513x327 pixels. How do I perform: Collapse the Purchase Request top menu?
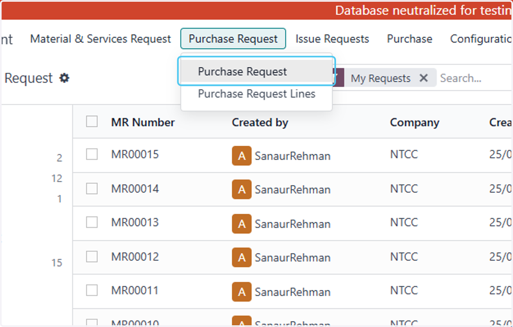(233, 39)
